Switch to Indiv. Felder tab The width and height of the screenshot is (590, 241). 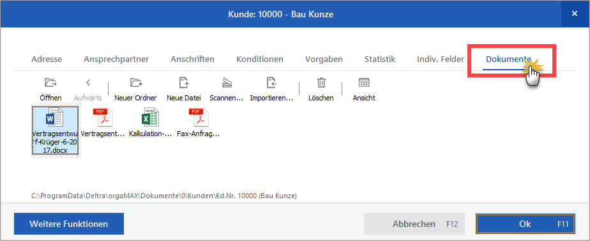[x=441, y=59]
